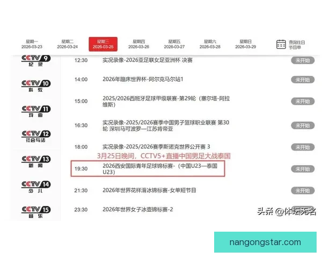Viewport: 322px width, 258px height.
Task: Open the 查询往日节目单 link
Action: (297, 45)
